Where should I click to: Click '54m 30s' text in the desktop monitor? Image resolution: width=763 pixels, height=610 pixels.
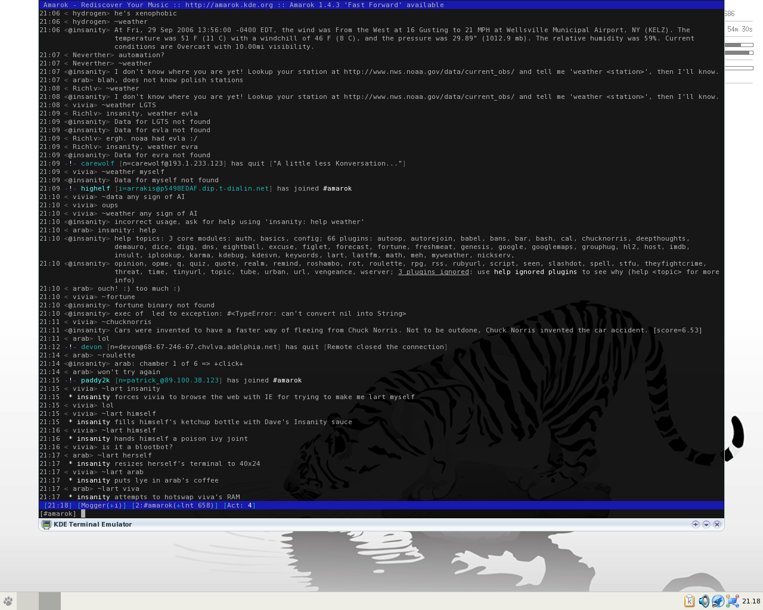tap(740, 29)
